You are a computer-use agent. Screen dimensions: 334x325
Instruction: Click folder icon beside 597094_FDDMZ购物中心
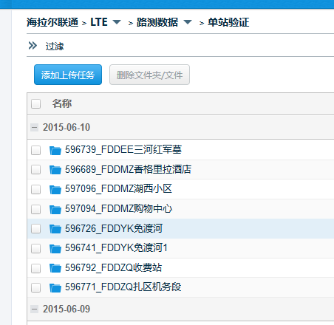(55, 209)
